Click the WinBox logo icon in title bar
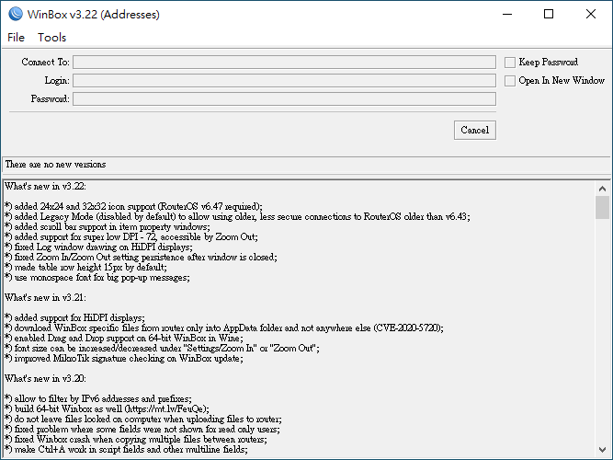The image size is (613, 460). click(x=16, y=14)
